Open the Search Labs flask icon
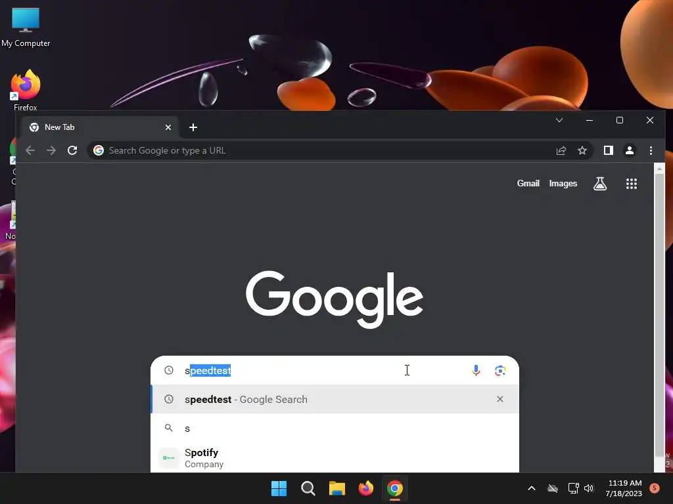673x504 pixels. coord(600,184)
